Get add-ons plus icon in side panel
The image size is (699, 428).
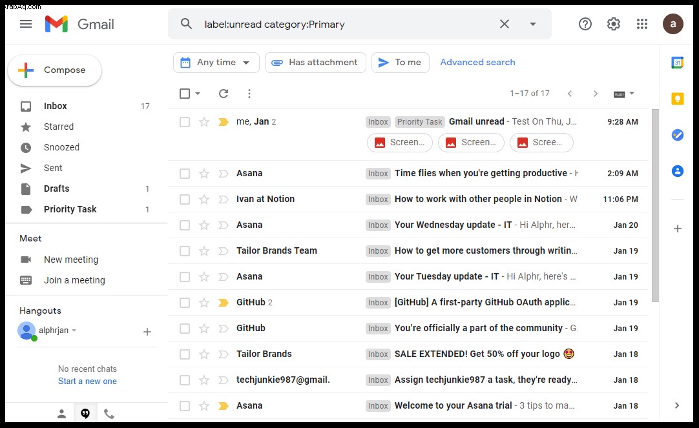pos(677,229)
